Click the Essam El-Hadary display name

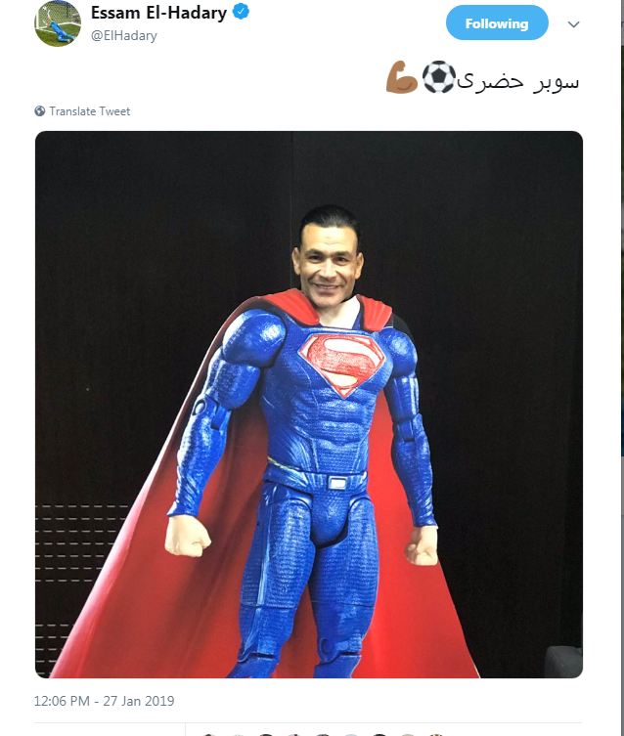tap(158, 13)
